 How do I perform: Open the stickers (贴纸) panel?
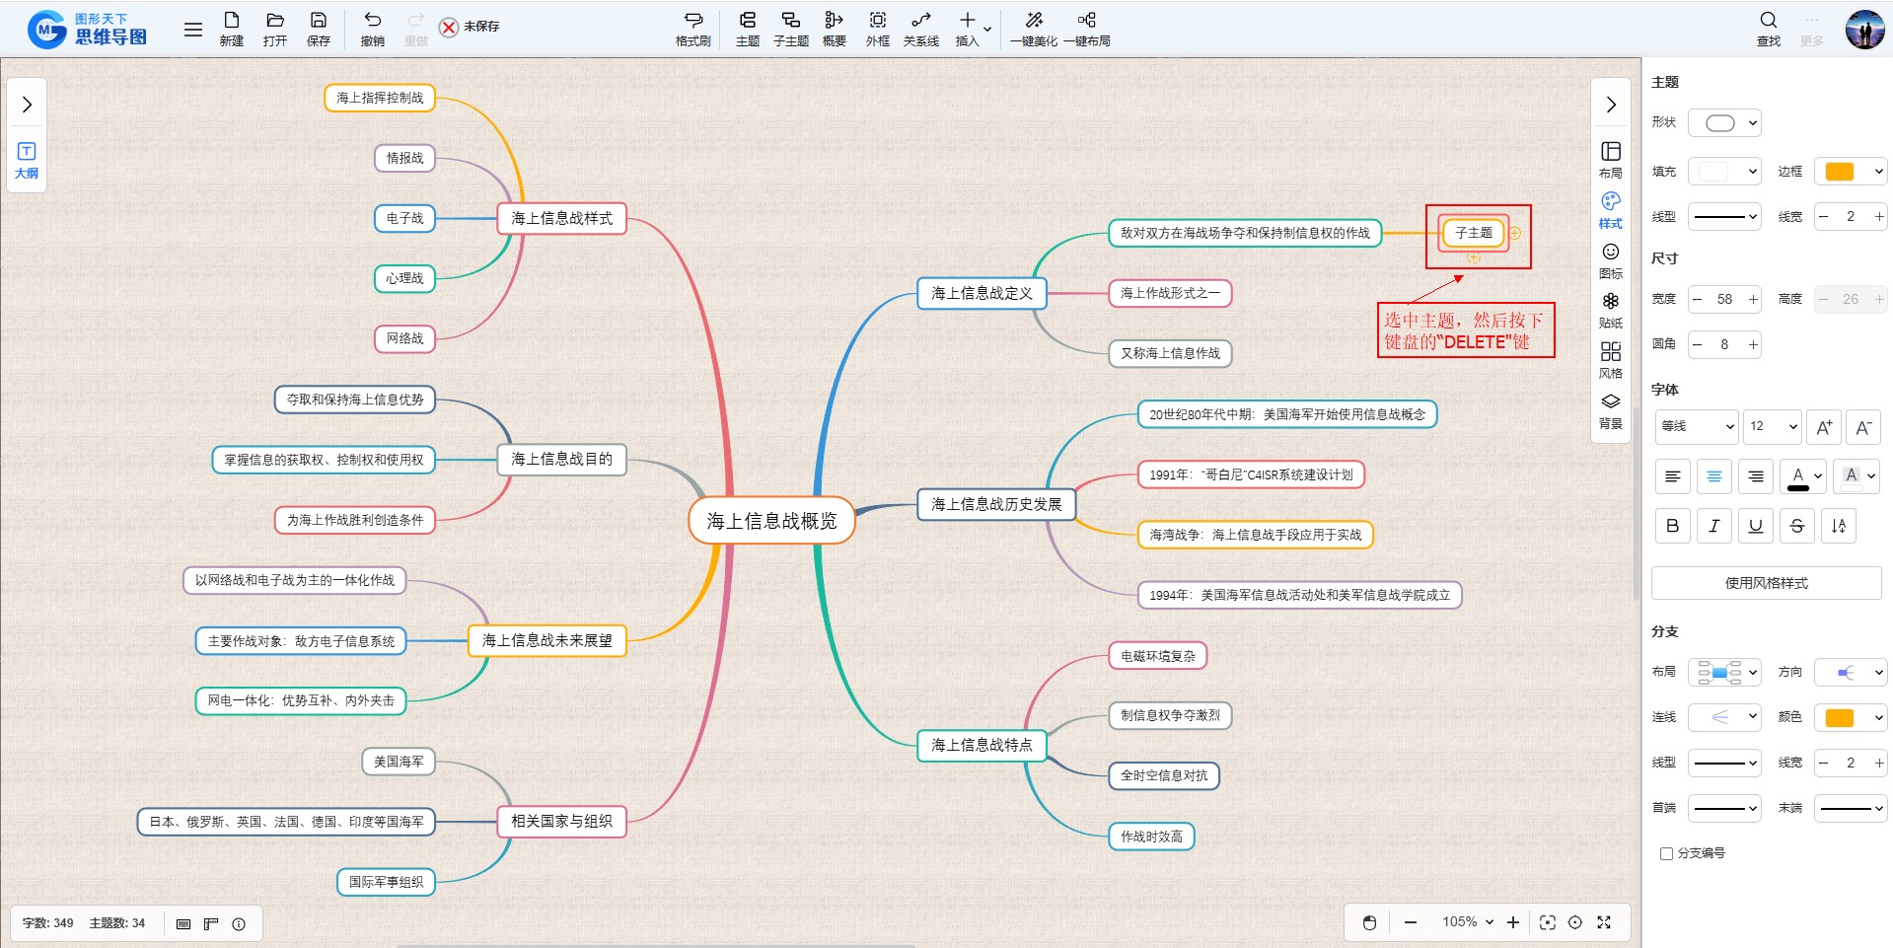(x=1610, y=309)
